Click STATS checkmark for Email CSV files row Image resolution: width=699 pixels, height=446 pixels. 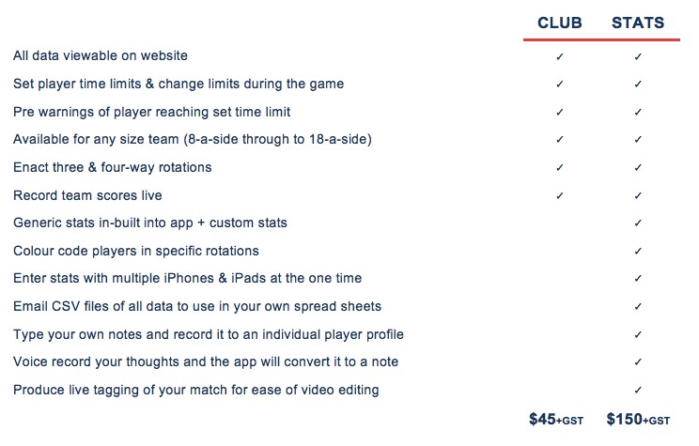[638, 306]
